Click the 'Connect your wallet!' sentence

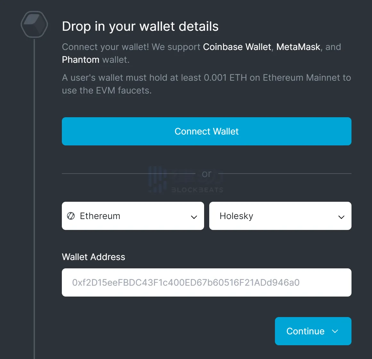[x=105, y=47]
